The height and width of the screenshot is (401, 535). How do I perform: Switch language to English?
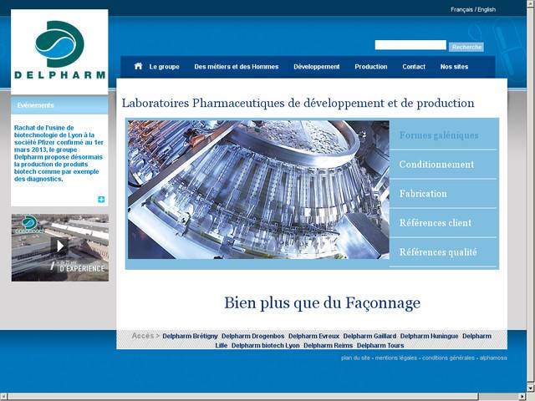(487, 9)
